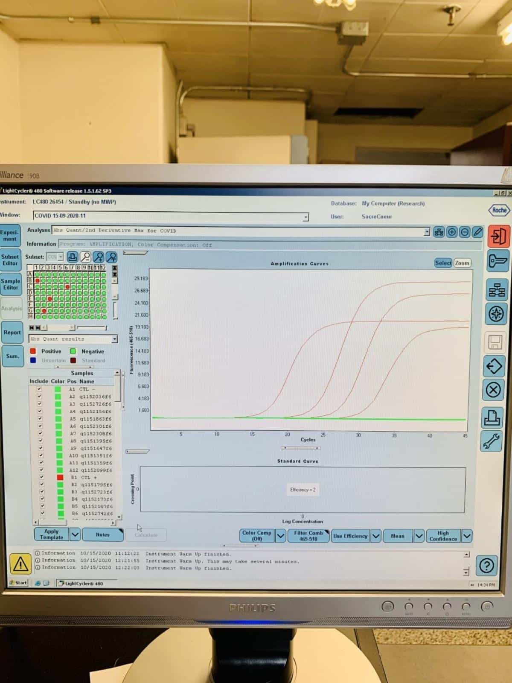Click the yellow warning triangle icon

click(x=20, y=564)
